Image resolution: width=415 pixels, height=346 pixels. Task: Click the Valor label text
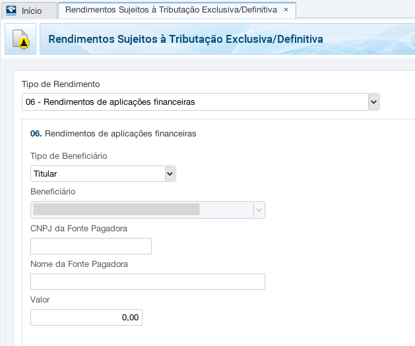pyautogui.click(x=40, y=299)
